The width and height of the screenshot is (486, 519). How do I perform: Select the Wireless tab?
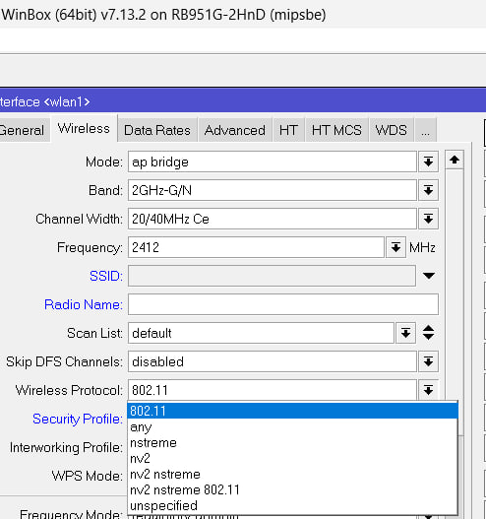point(84,128)
